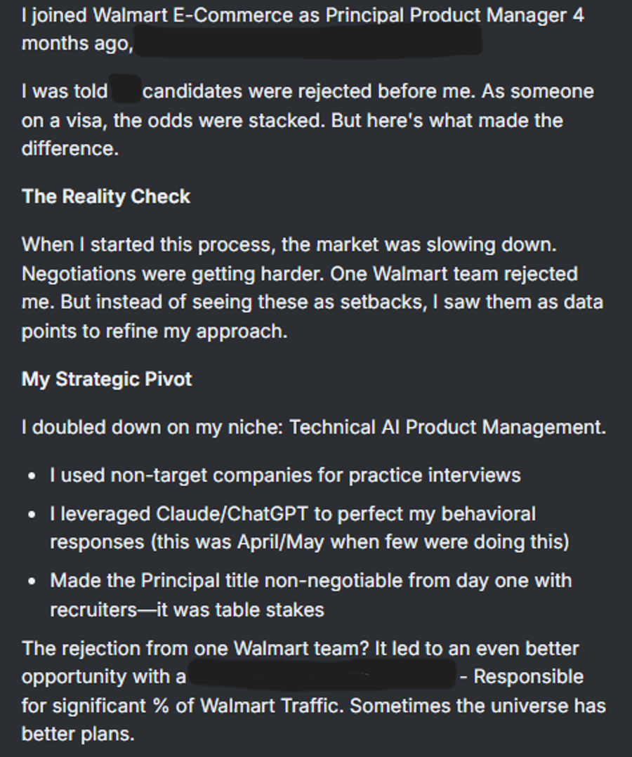Click "data points to refine my approach" text
This screenshot has width=632, height=757.
[x=154, y=331]
